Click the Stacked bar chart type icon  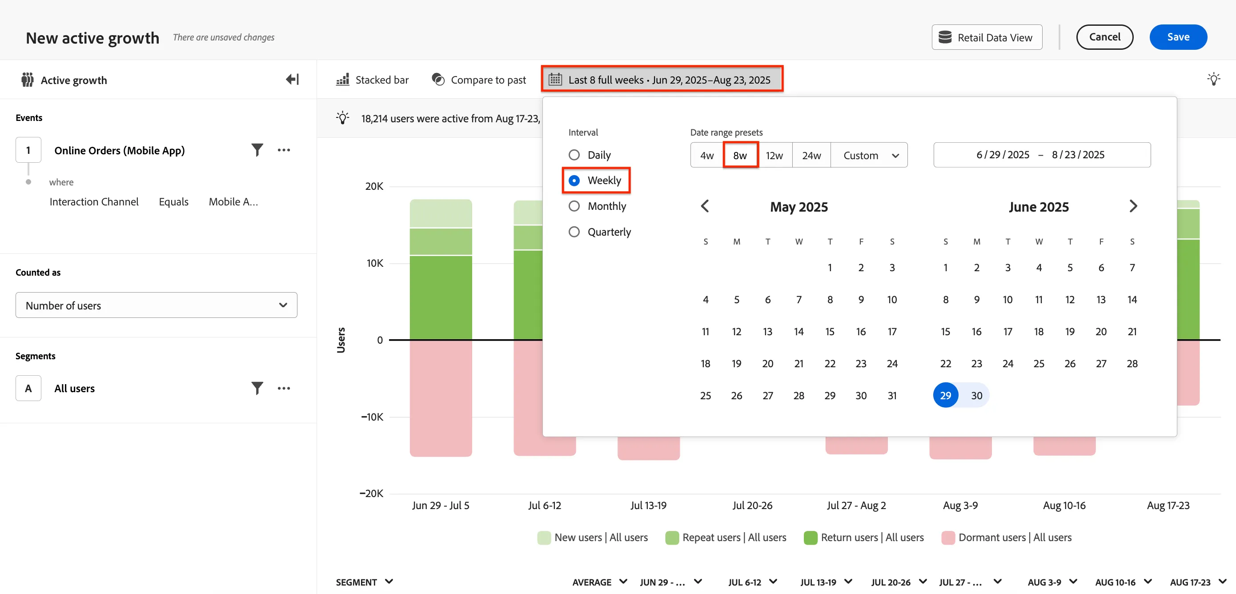click(343, 80)
